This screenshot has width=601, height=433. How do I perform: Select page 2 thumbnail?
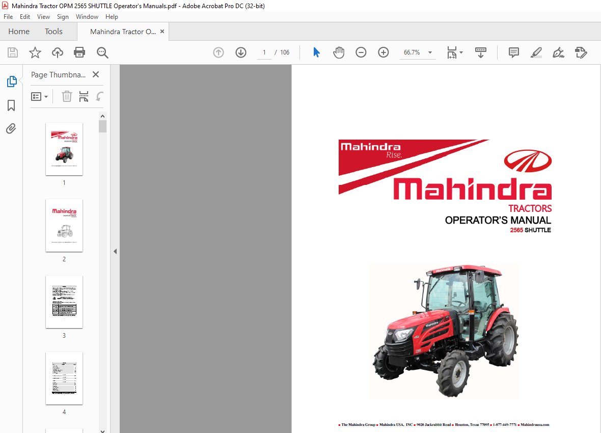pos(64,225)
